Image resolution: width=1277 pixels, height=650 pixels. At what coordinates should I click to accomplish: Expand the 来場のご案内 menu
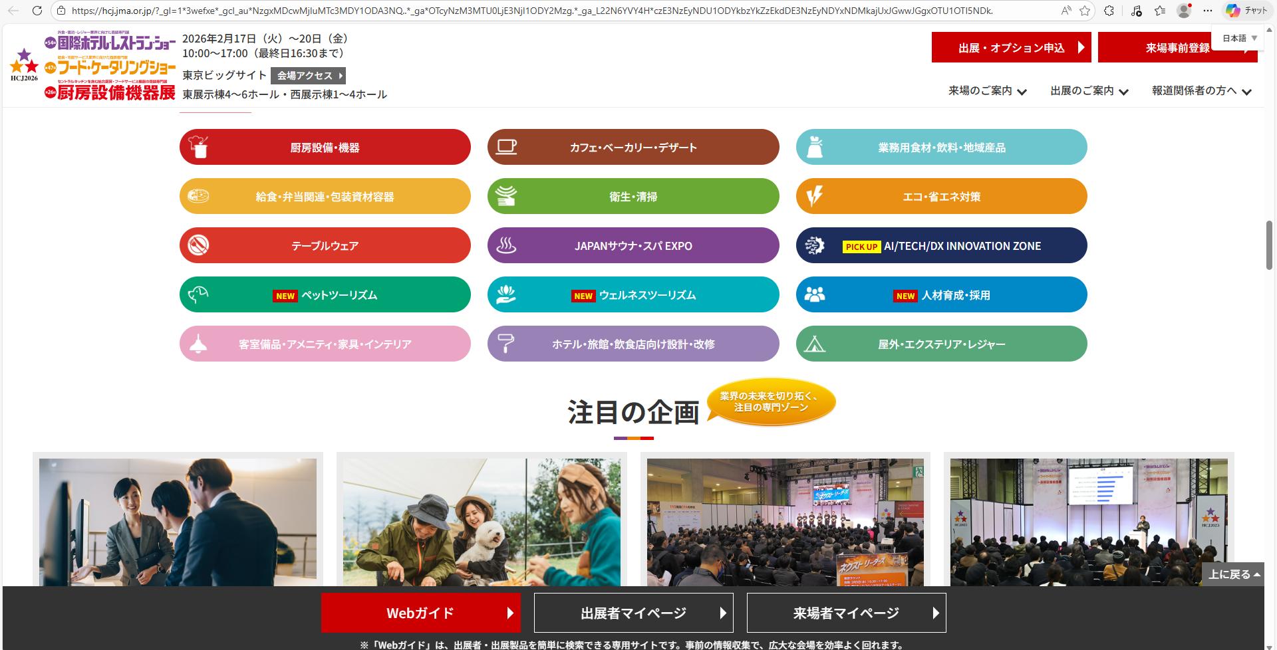[987, 91]
